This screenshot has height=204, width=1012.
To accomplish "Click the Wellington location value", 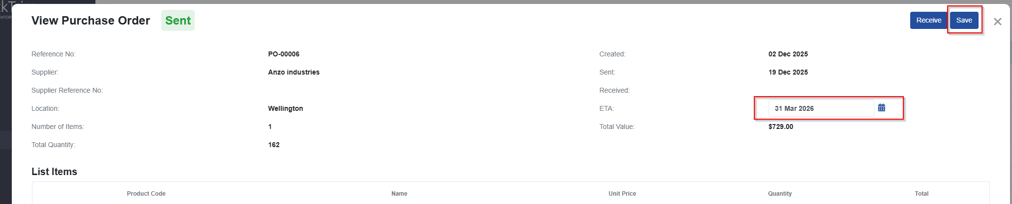I will 285,108.
